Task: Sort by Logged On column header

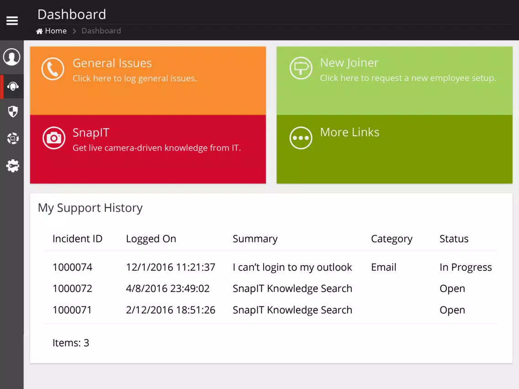Action: 151,239
